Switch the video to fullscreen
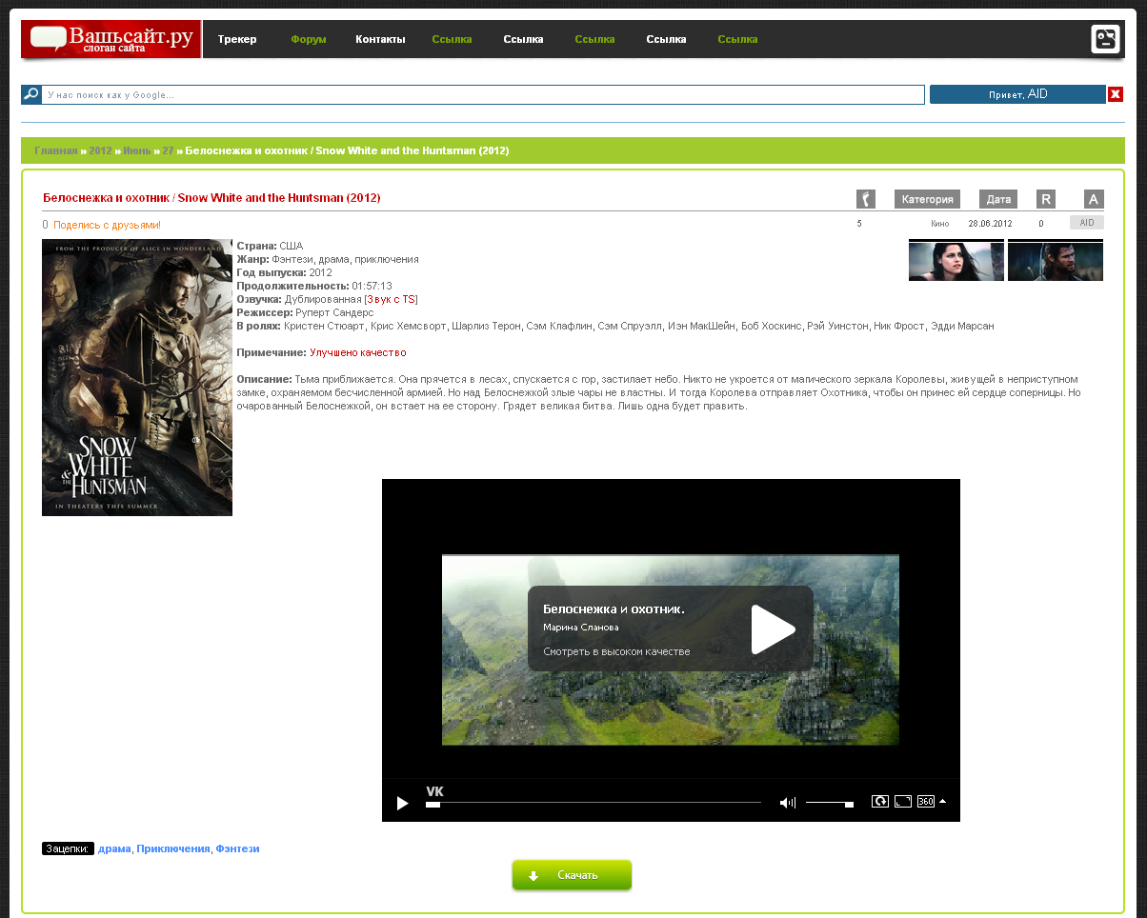The image size is (1147, 918). 903,802
